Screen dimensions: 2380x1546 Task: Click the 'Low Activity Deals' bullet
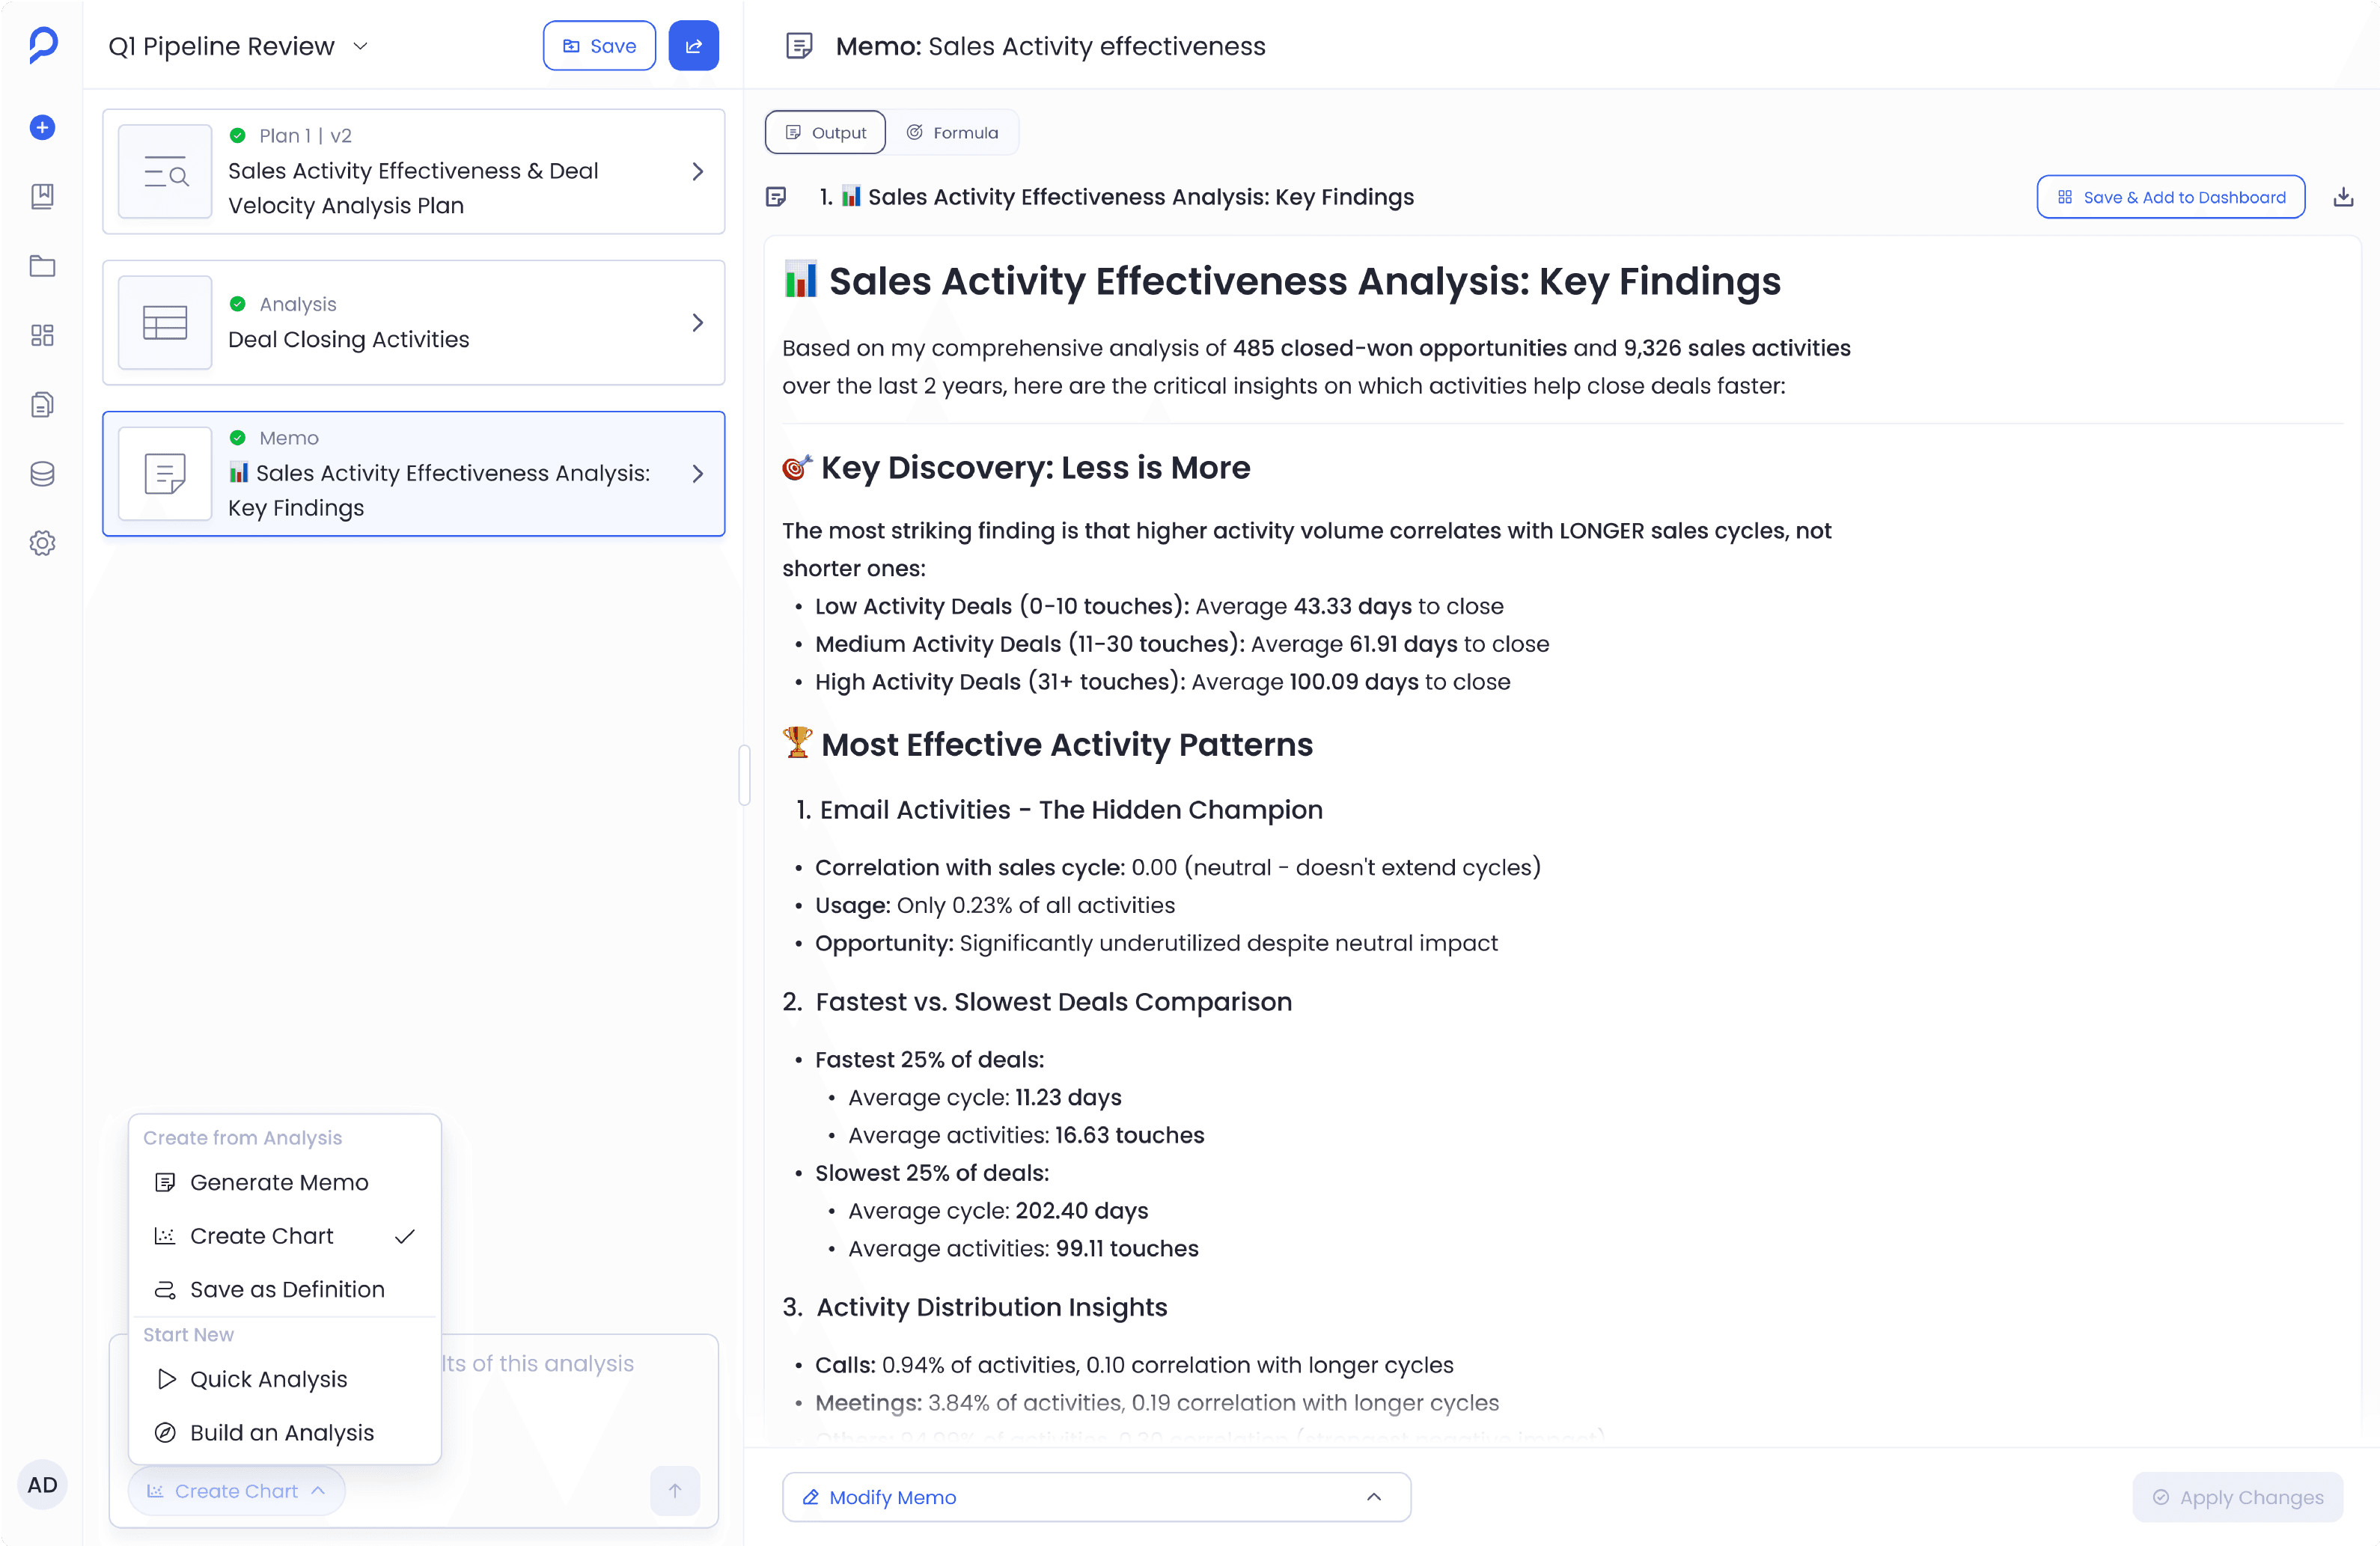click(x=1159, y=606)
